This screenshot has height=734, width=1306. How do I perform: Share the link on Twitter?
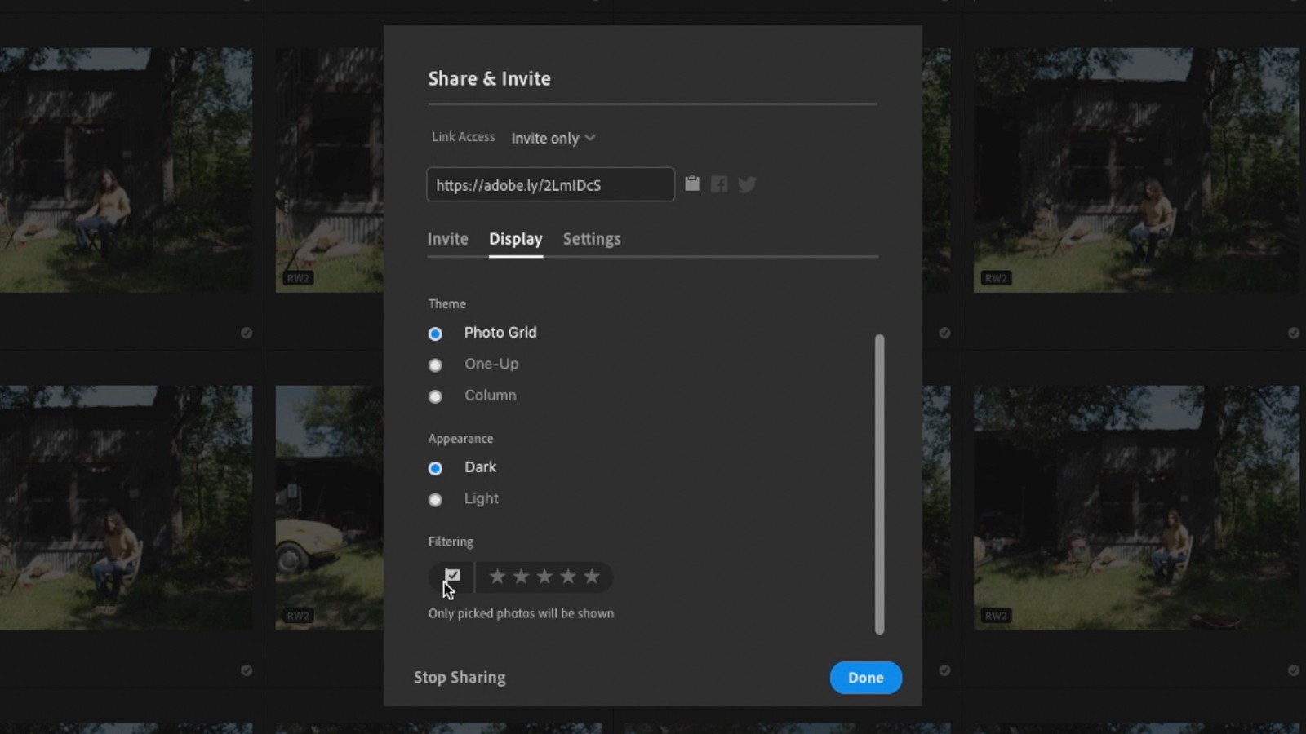tap(747, 184)
